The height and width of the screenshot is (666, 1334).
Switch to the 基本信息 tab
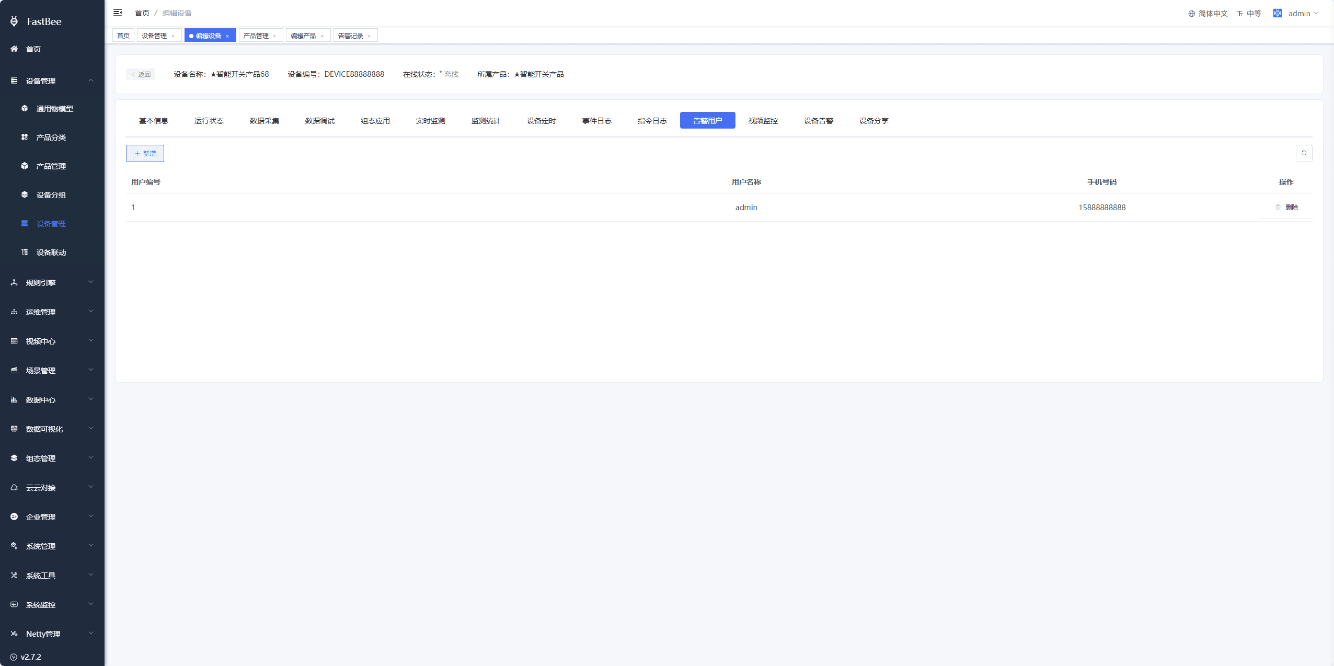(153, 121)
